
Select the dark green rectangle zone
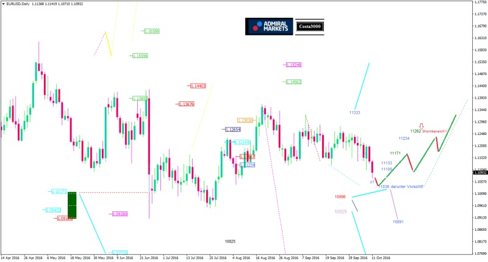click(72, 213)
